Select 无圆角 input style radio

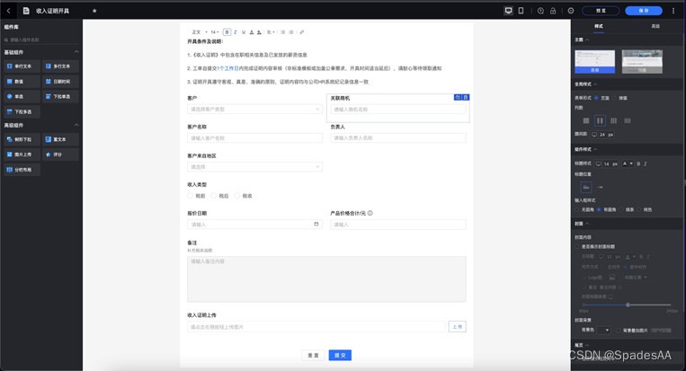click(x=577, y=209)
